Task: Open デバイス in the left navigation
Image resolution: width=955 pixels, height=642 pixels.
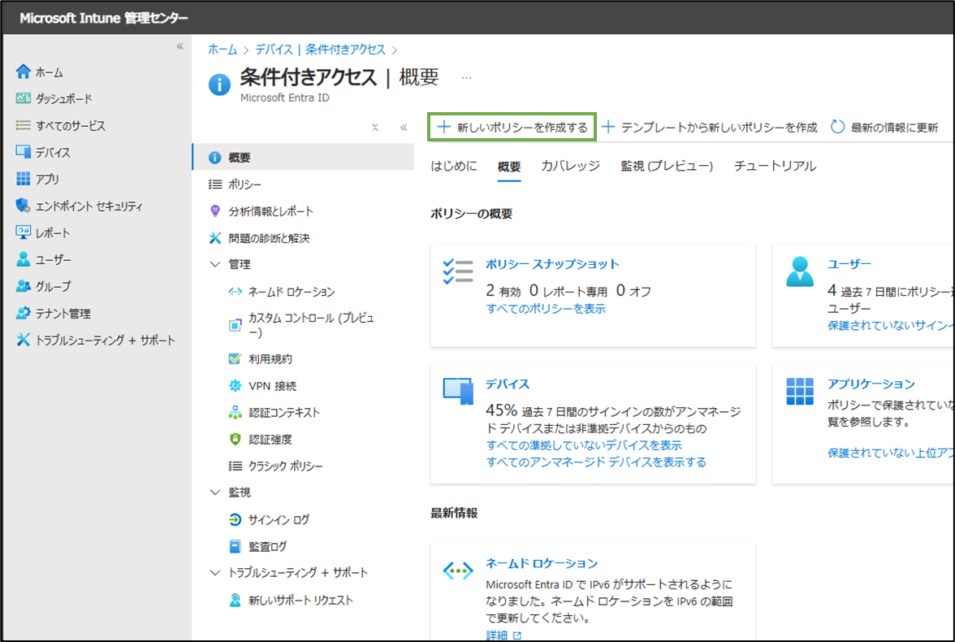Action: click(43, 153)
